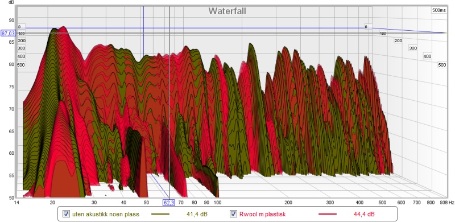Click the right-side 300 time slice label
Viewport: 455px width, 222px height.
413,48
